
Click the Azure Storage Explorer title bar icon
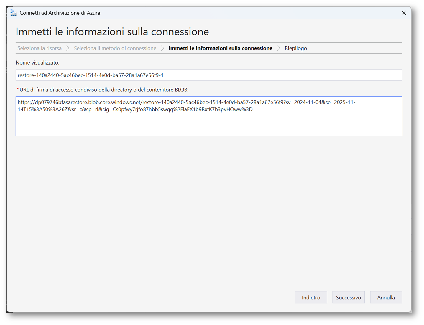pyautogui.click(x=13, y=13)
